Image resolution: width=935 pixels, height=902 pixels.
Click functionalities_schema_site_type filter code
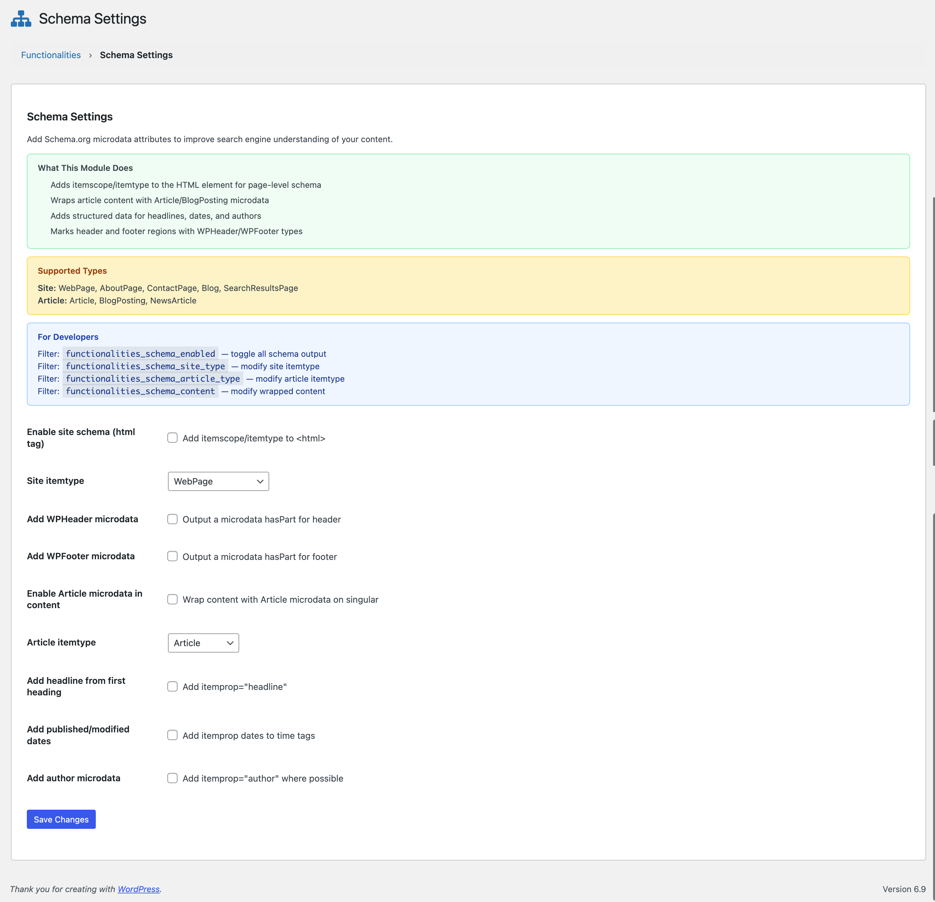point(145,366)
